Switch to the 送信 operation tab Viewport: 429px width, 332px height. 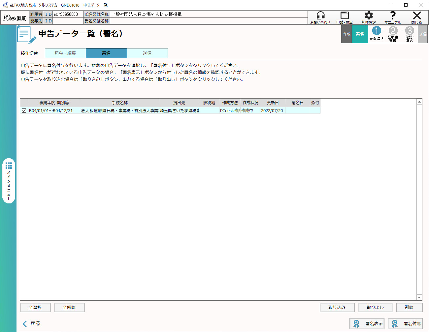147,53
